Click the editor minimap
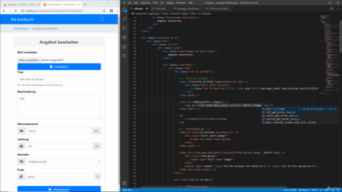 329,54
